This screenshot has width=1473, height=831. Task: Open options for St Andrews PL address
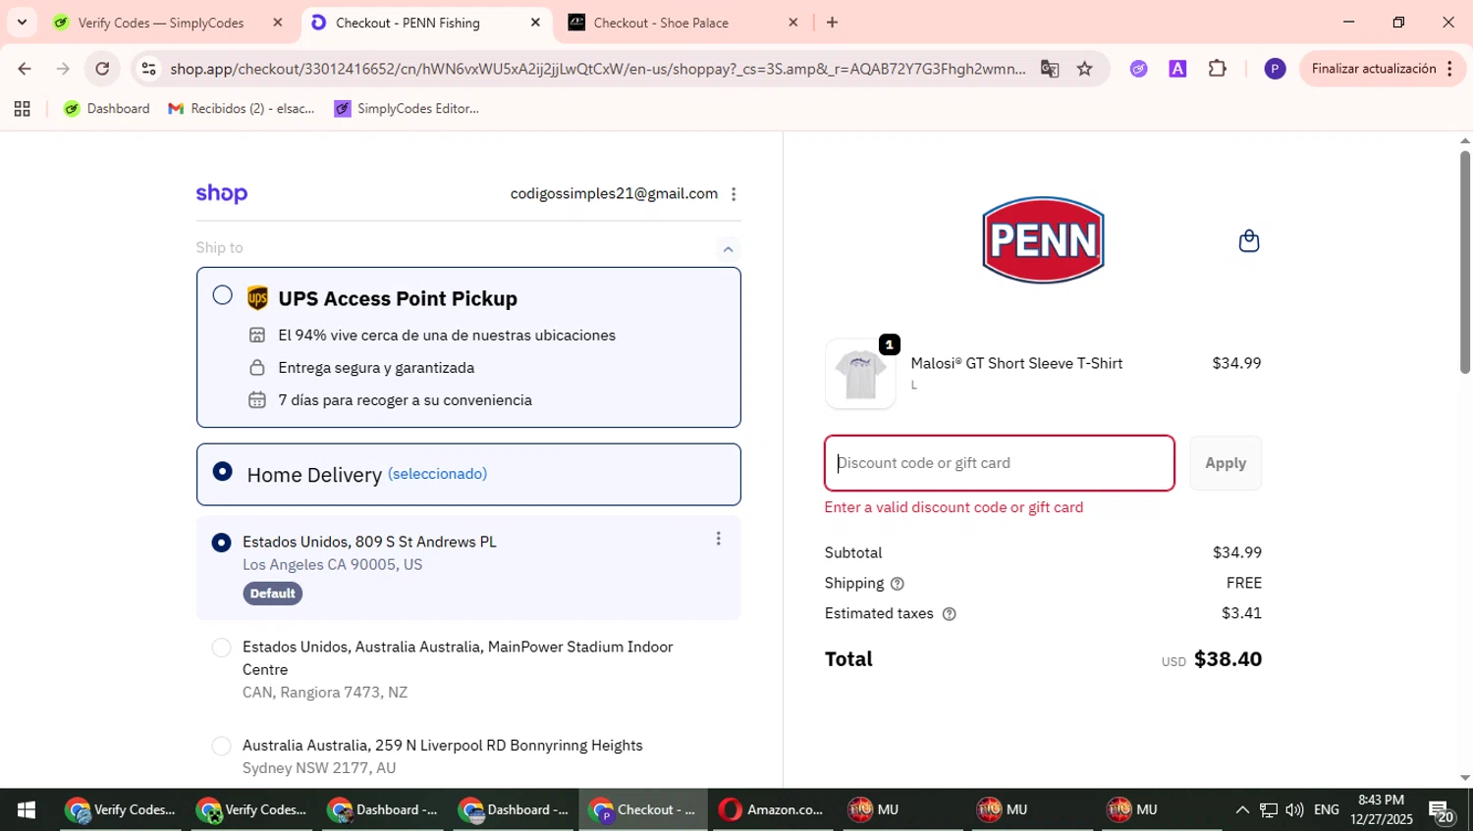click(718, 539)
